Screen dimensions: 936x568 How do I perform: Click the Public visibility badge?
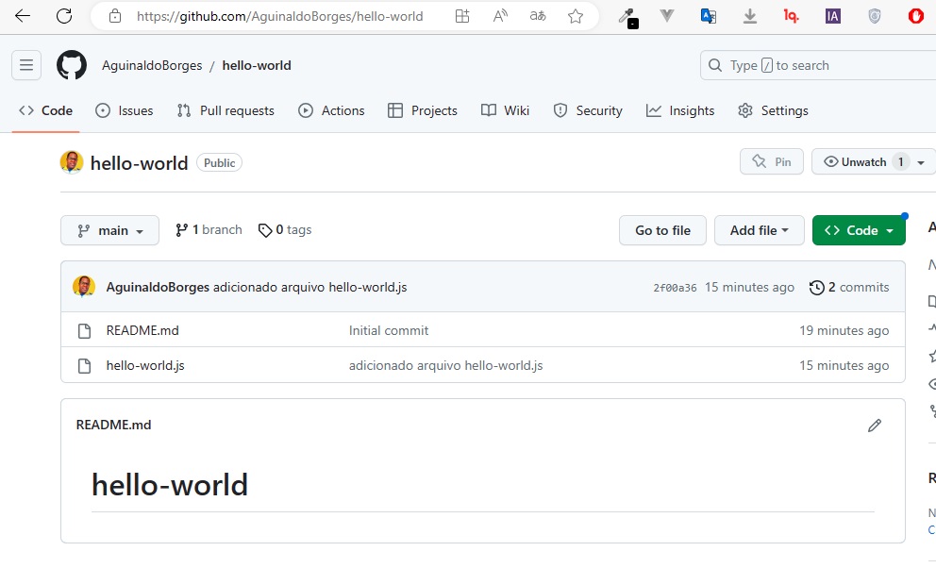pyautogui.click(x=219, y=163)
